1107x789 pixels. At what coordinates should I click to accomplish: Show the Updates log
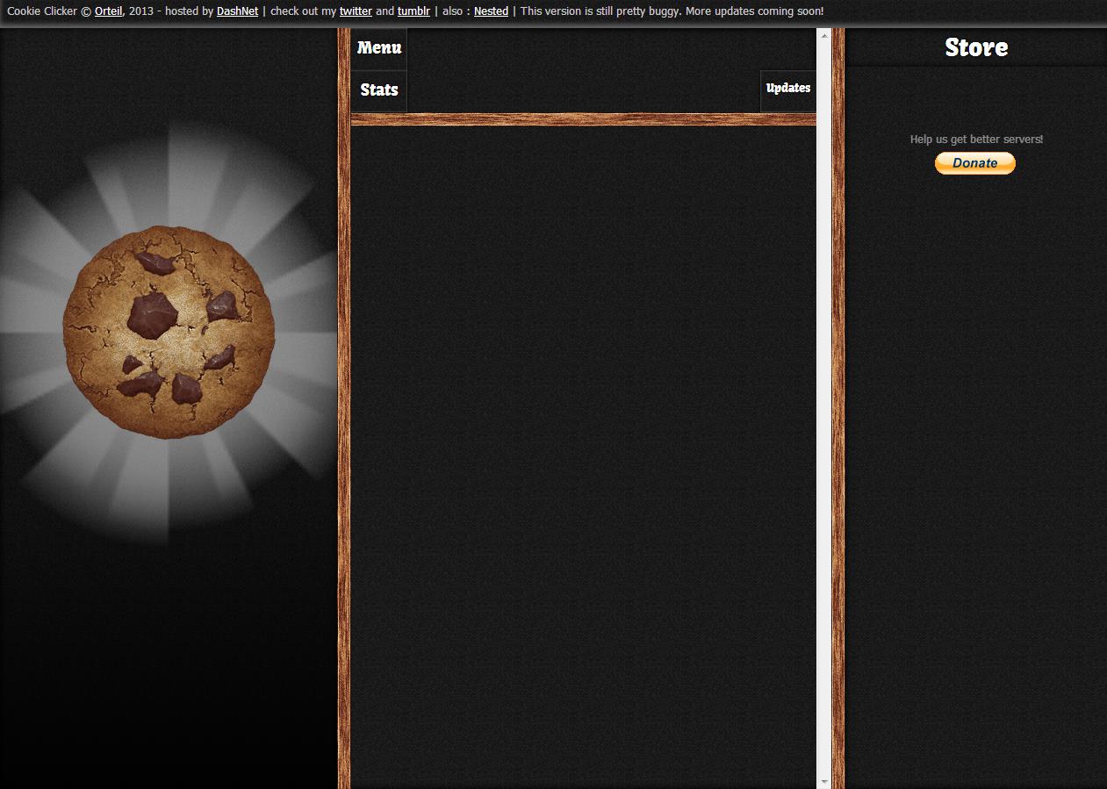788,90
